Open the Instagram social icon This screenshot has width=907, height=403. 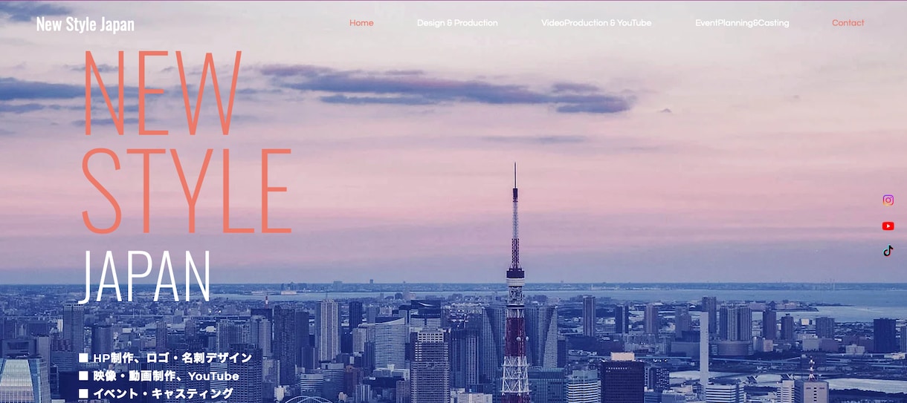tap(888, 200)
